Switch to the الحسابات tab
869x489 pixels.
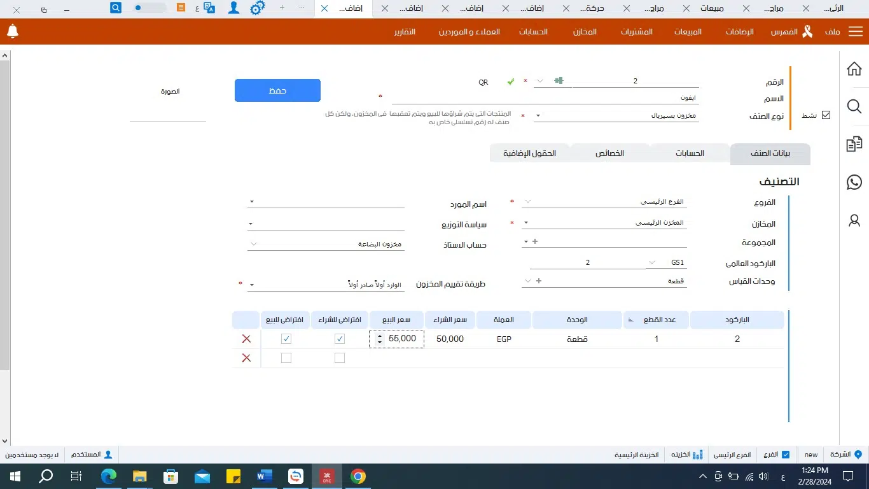[689, 153]
